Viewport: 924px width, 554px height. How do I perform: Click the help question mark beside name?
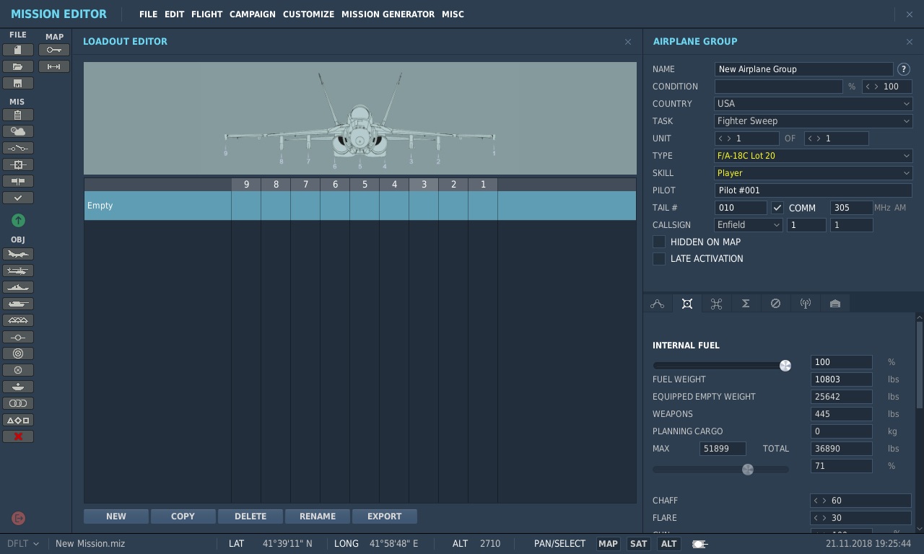(x=904, y=69)
